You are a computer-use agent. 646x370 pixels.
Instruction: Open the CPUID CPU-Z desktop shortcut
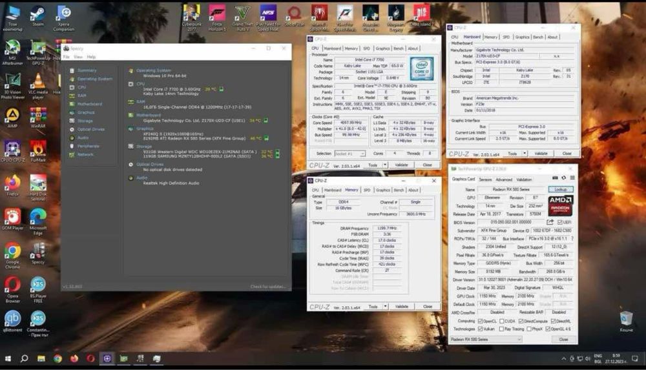coord(12,151)
